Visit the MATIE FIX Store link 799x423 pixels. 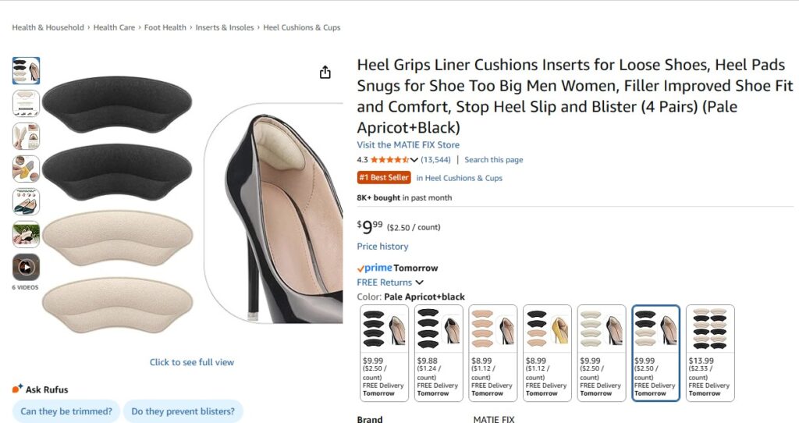(408, 145)
